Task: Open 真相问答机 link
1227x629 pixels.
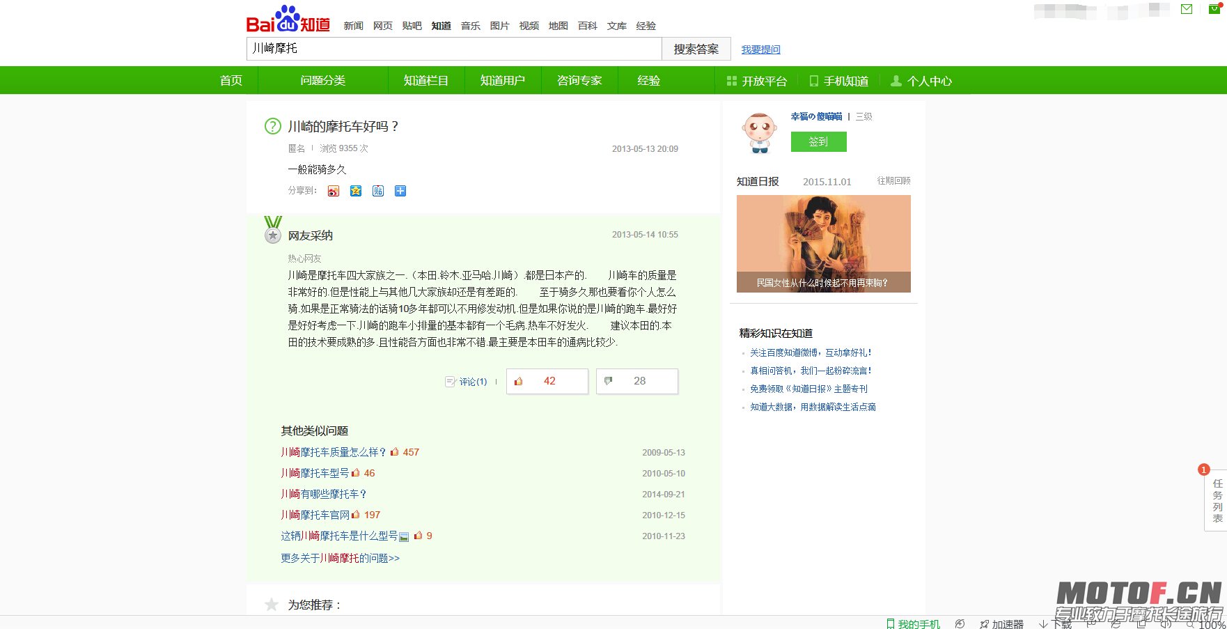Action: pyautogui.click(x=811, y=371)
